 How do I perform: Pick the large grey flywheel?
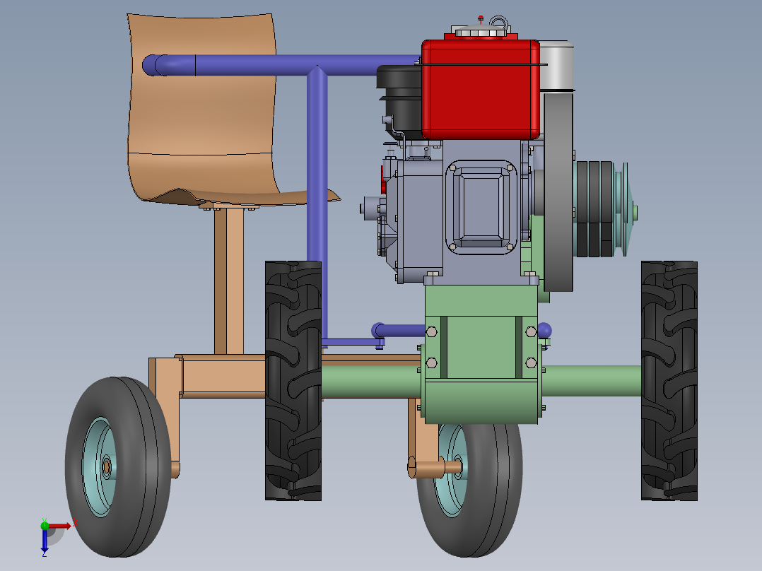coord(558,192)
